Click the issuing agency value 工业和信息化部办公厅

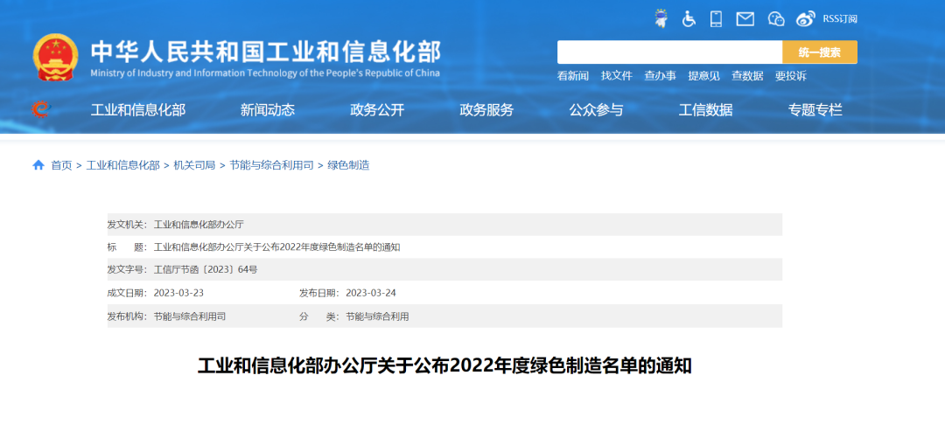click(199, 224)
